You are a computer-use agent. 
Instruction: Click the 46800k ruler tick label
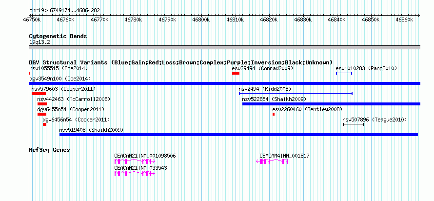point(201,20)
